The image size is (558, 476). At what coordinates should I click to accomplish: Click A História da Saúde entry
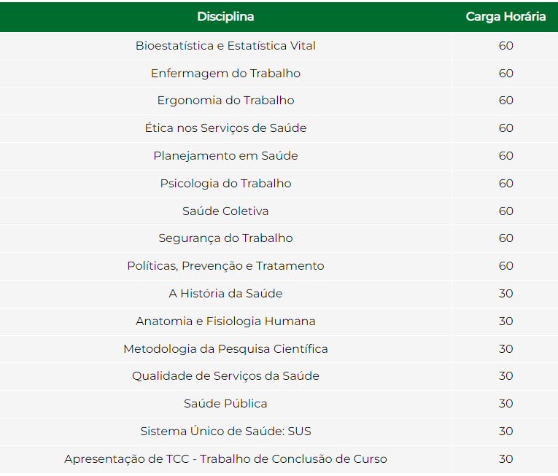225,294
